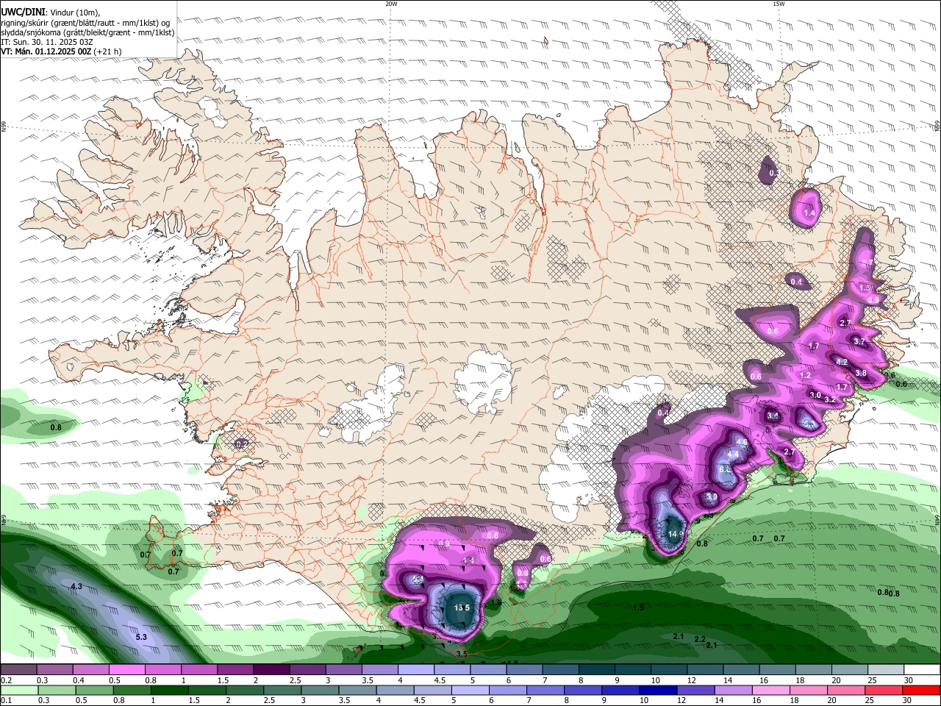Screen dimensions: 941x706
Task: Click the 4.3 precipitation value offshore
Action: (76, 586)
